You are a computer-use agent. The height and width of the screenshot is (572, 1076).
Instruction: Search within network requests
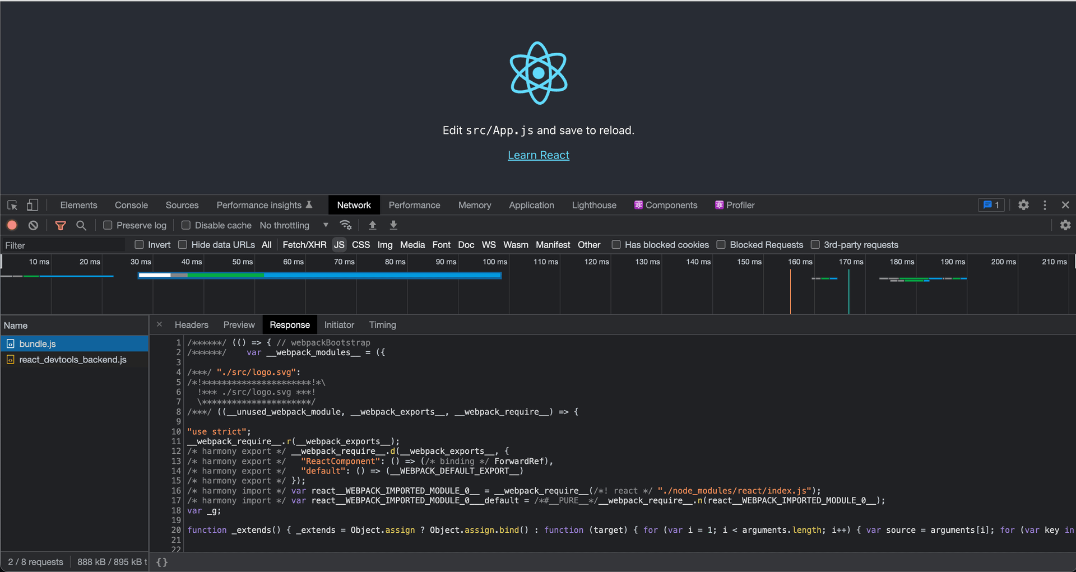tap(81, 225)
